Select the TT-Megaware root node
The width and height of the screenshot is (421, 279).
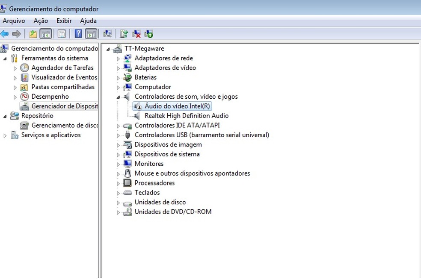(x=144, y=48)
